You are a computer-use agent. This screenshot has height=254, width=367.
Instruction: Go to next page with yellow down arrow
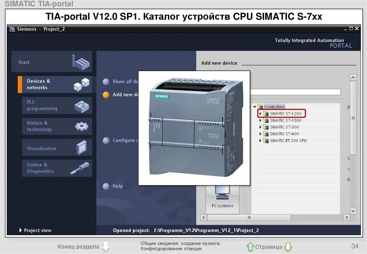pyautogui.click(x=288, y=246)
